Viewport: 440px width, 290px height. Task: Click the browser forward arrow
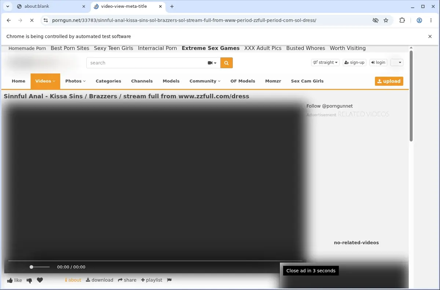tap(21, 21)
